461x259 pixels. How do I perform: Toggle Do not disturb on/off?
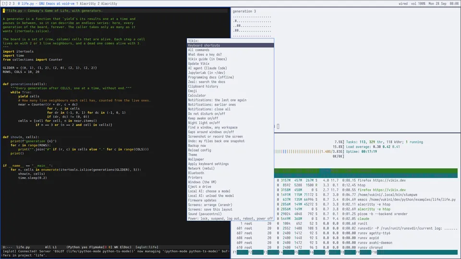click(x=230, y=114)
